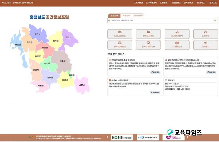Viewport: 219px width, 142px height.
Task: Open the KOSIS 국가통계포털 banner link
Action: [x=122, y=137]
